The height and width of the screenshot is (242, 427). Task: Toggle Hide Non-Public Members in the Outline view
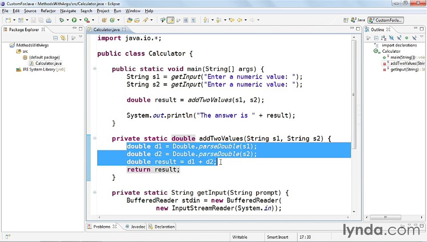(x=406, y=38)
